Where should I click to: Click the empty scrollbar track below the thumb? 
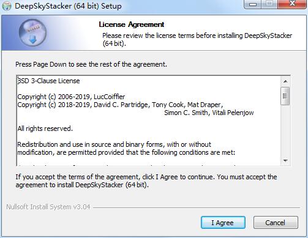pos(285,130)
